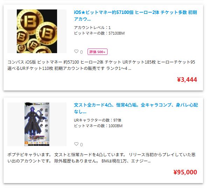Click like count beside second listing's heart
The image size is (208, 188).
click(82, 145)
